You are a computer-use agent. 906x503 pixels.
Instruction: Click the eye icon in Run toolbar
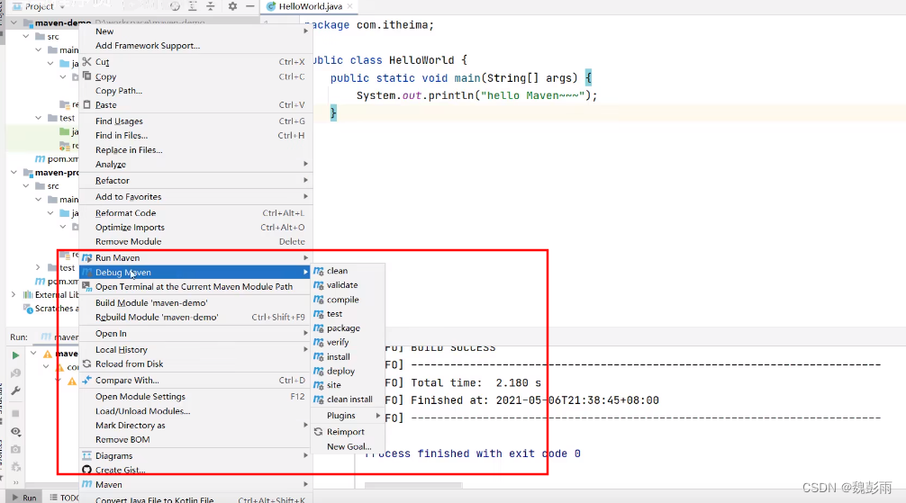pyautogui.click(x=15, y=431)
